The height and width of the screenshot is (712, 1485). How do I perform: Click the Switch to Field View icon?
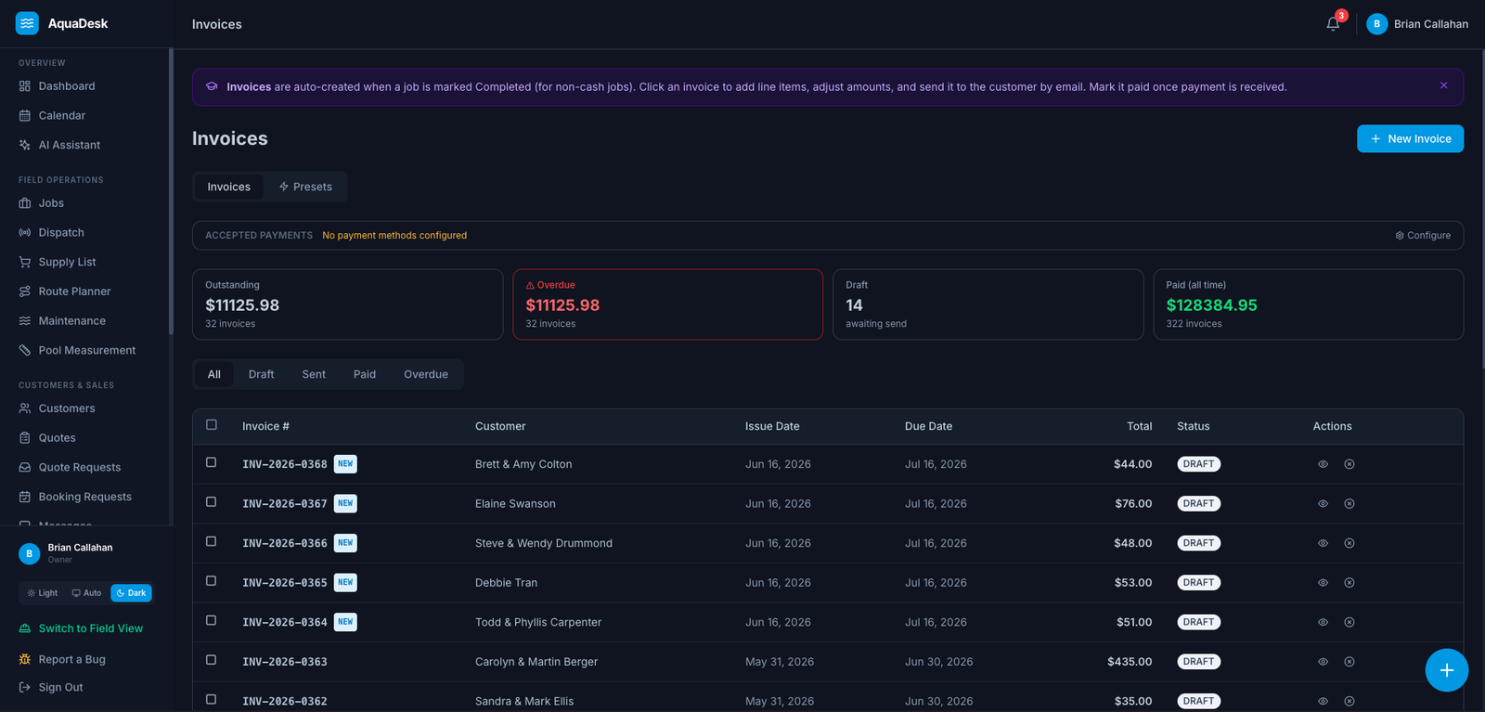[25, 628]
